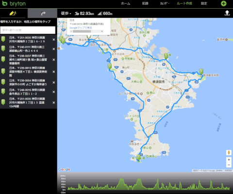
Task: Open the 徒歩 travel mode dropdown
Action: pyautogui.click(x=66, y=14)
